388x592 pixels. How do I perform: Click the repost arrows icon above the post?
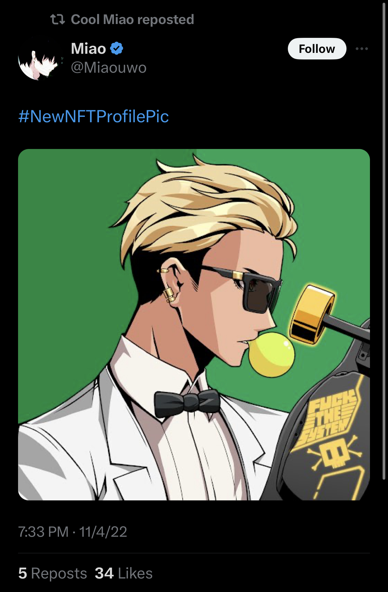(x=57, y=20)
